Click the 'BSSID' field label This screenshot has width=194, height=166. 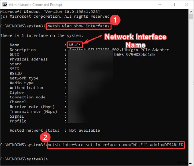(16, 74)
